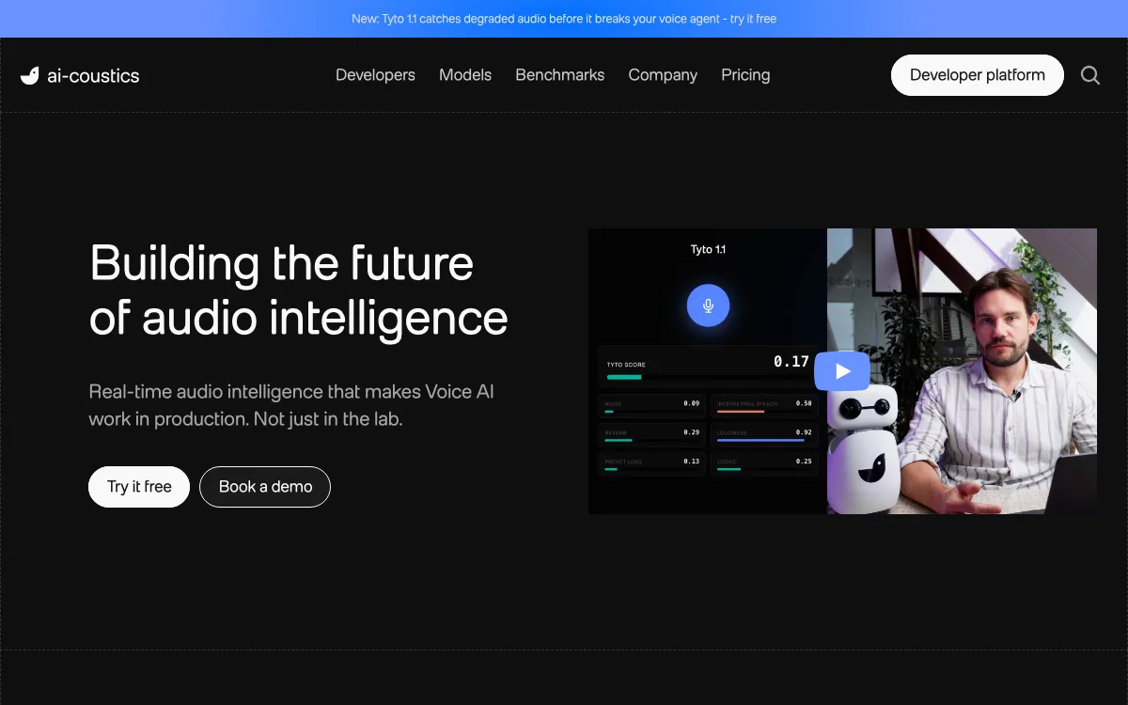Image resolution: width=1128 pixels, height=705 pixels.
Task: Open the Developers menu
Action: [x=375, y=75]
